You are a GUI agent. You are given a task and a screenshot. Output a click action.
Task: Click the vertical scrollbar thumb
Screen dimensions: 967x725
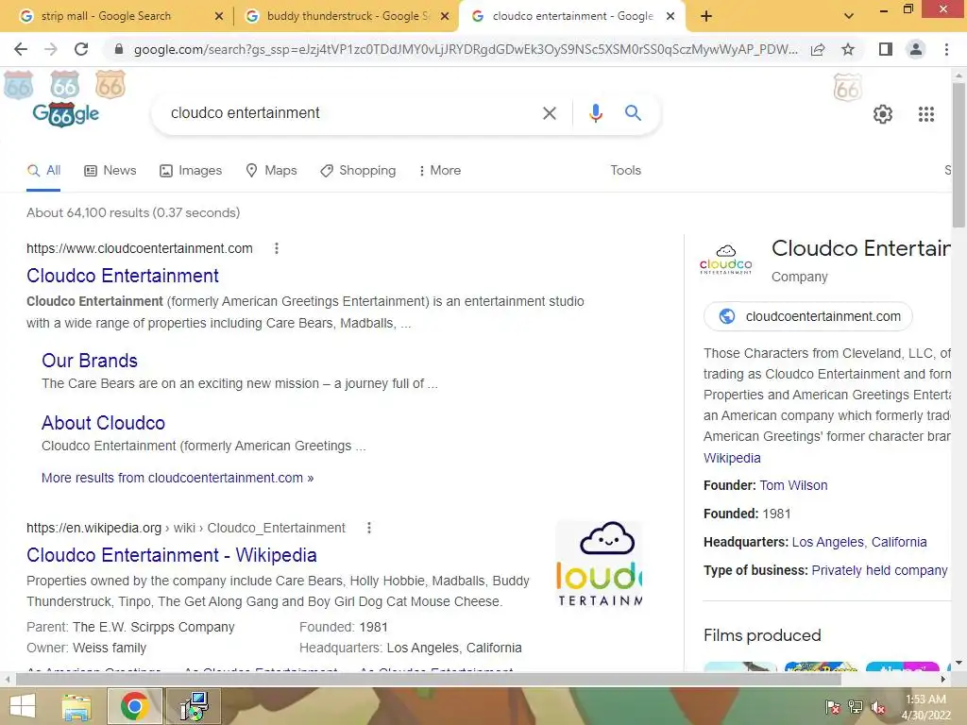coord(959,154)
